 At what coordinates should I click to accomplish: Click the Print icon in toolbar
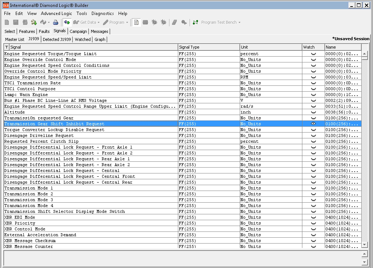(55, 22)
